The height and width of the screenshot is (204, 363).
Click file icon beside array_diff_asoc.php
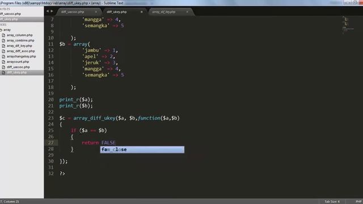(x=3, y=51)
